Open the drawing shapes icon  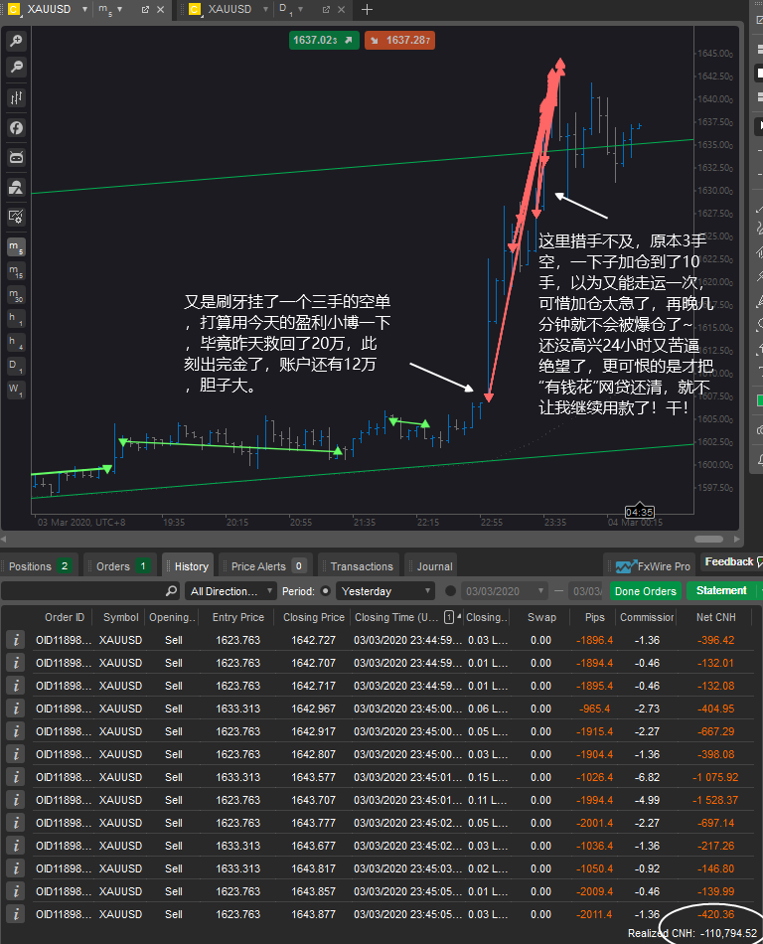click(x=16, y=187)
